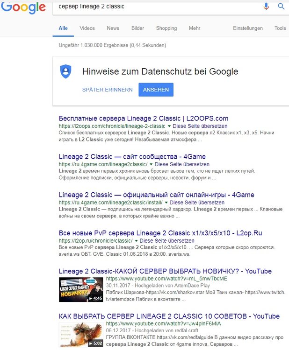This screenshot has height=350, width=289.
Task: Open the L2OOPS.com result title
Action: click(x=144, y=119)
